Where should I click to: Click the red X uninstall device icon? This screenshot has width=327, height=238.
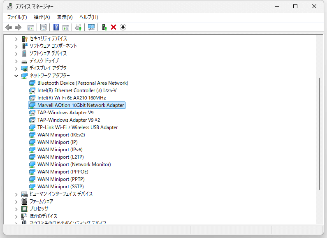point(114,27)
